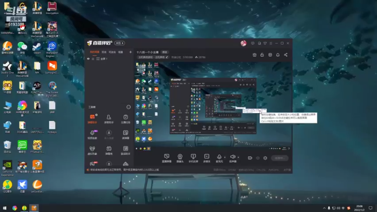The image size is (377, 212).
Task: Click the stream category chip under the title
Action: [153, 57]
